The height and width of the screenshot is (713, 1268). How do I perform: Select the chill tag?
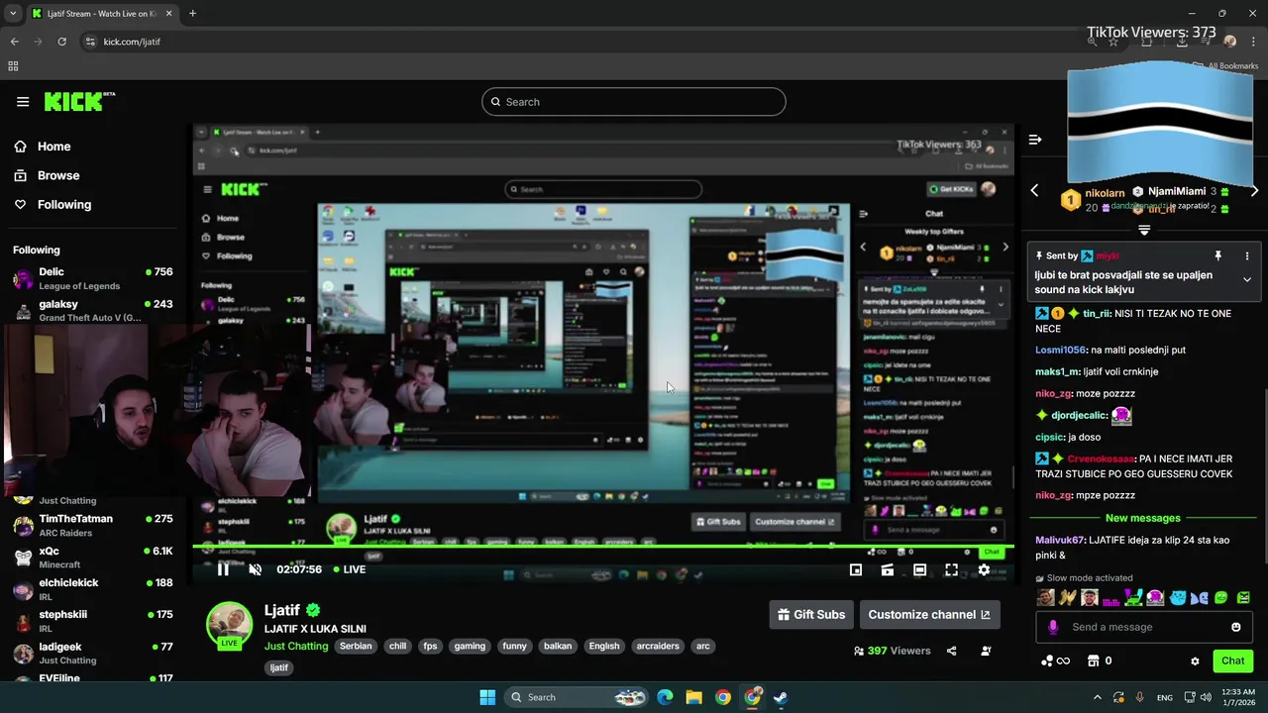397,646
